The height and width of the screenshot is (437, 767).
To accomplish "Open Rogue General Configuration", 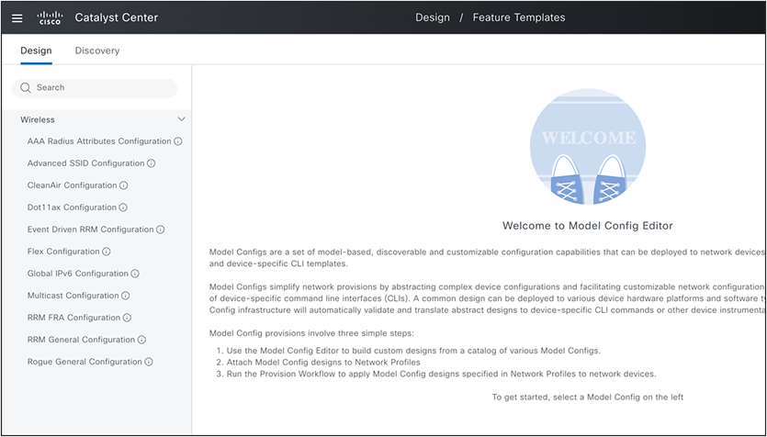I will pyautogui.click(x=85, y=362).
